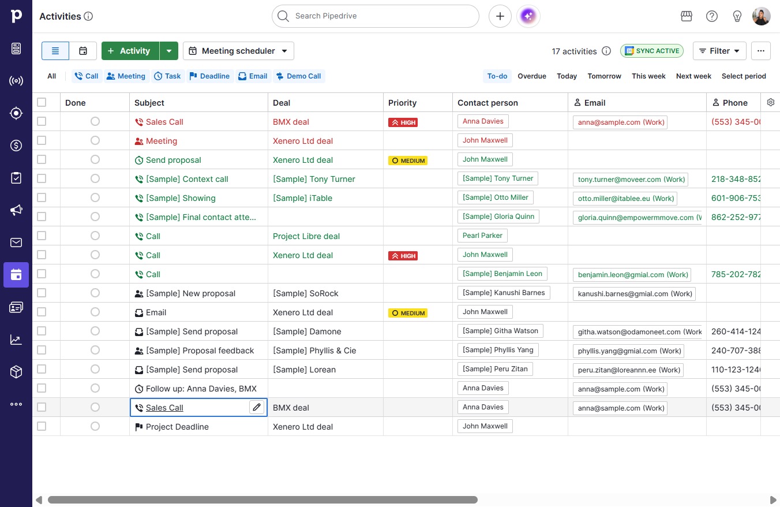Open Campaigns megaphone icon in sidebar
Viewport: 780px width, 507px height.
(16, 210)
